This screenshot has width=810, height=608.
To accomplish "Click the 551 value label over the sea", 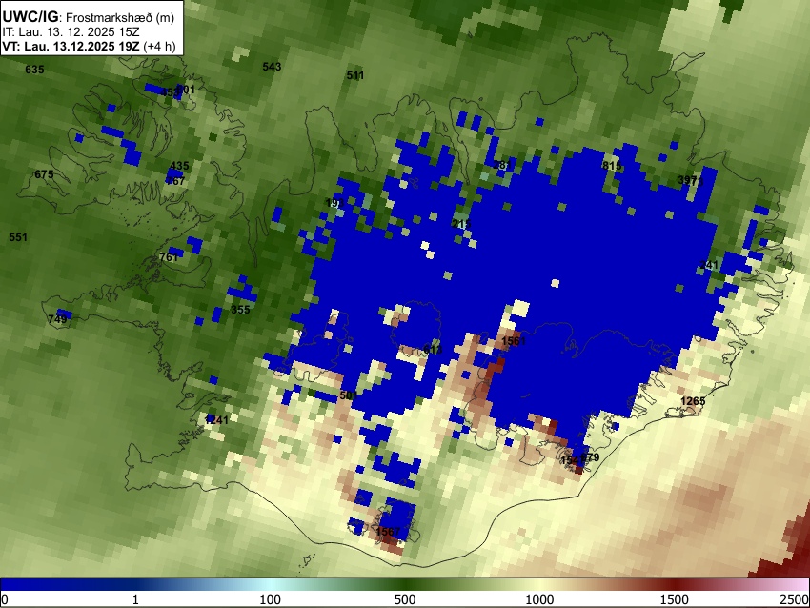I will coord(18,237).
